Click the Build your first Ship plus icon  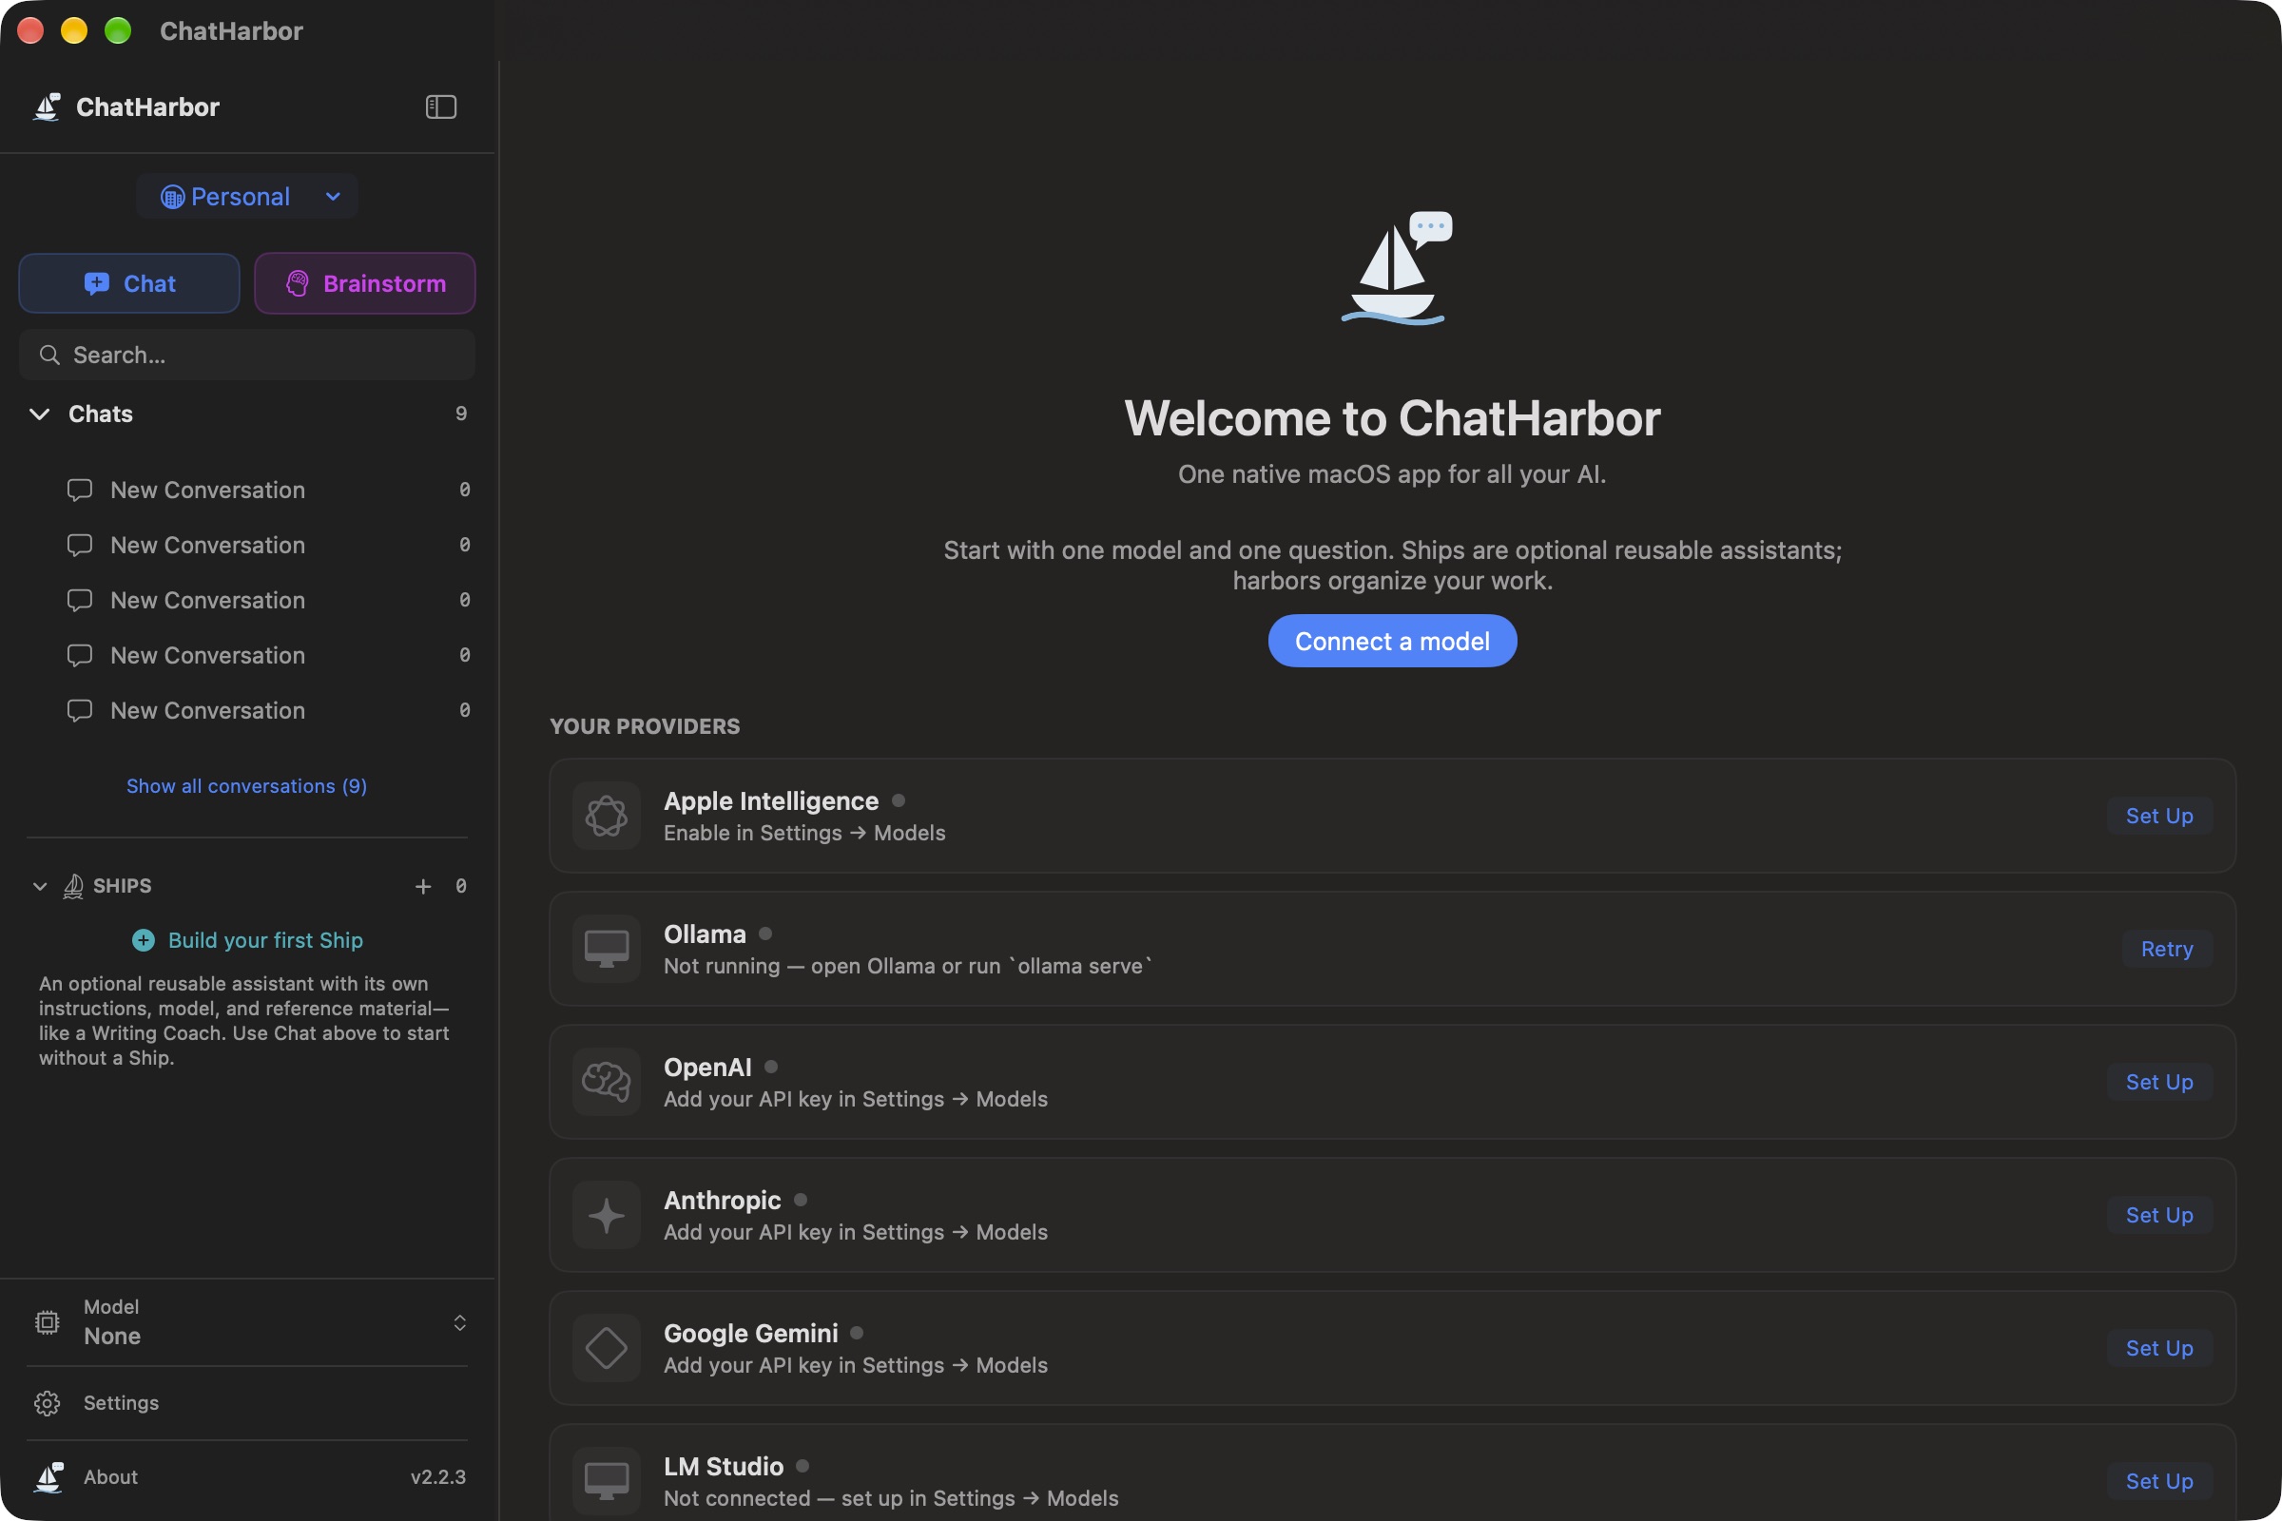(x=144, y=940)
